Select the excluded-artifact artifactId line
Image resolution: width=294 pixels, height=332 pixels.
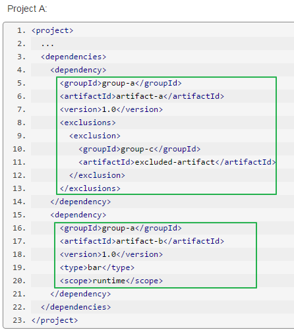pos(177,162)
